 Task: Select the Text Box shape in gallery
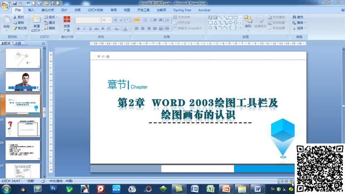coord(210,18)
